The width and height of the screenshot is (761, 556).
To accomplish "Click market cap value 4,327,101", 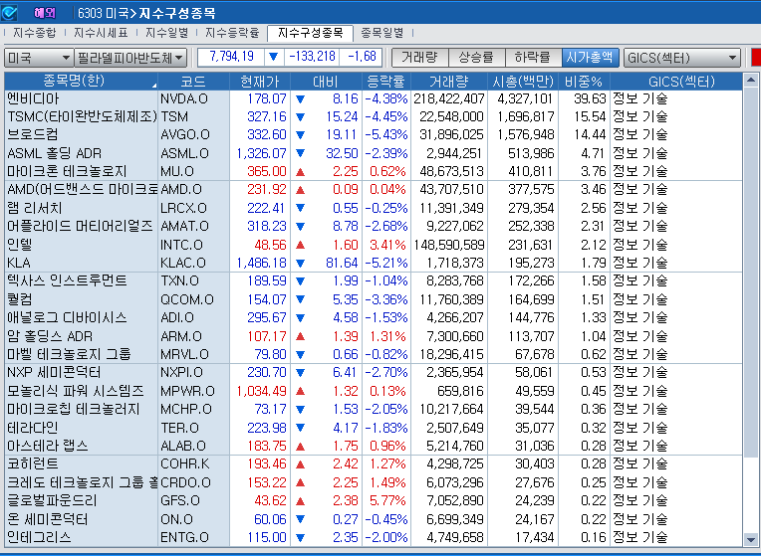I will [x=525, y=98].
